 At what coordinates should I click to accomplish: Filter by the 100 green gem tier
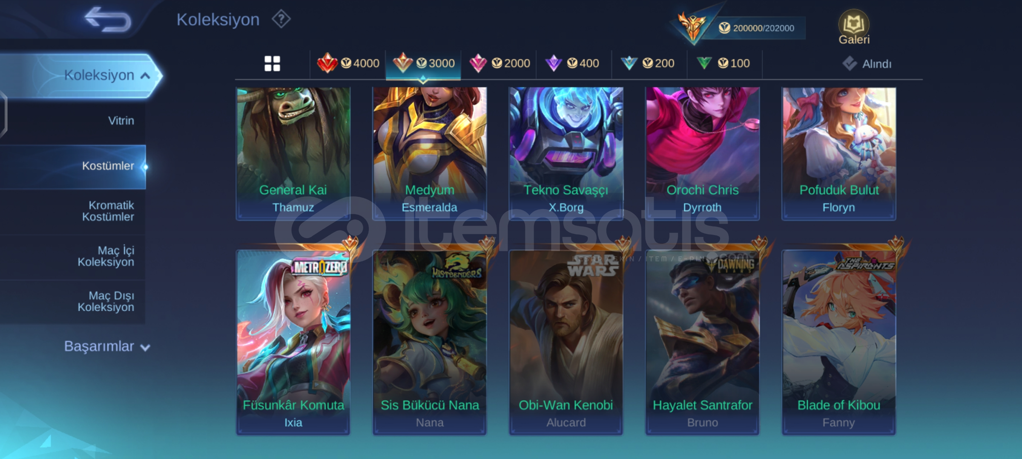pos(723,64)
